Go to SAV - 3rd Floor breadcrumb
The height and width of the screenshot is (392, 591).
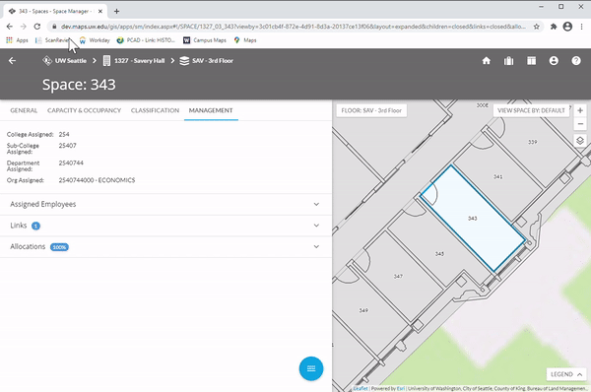(x=207, y=61)
